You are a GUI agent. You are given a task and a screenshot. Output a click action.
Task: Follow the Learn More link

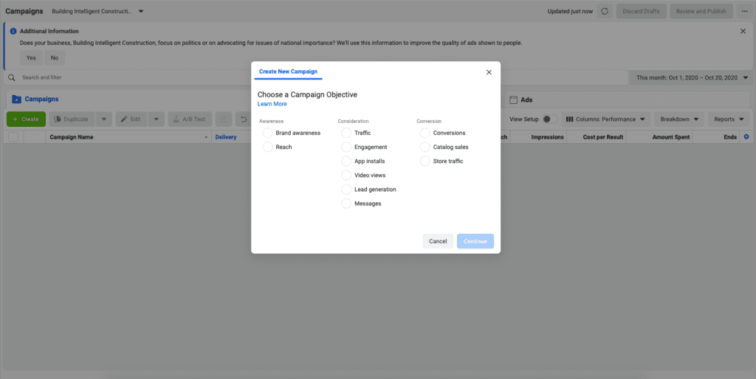tap(272, 104)
